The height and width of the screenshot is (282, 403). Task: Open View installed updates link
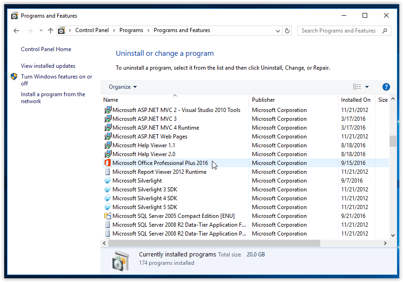(x=48, y=66)
